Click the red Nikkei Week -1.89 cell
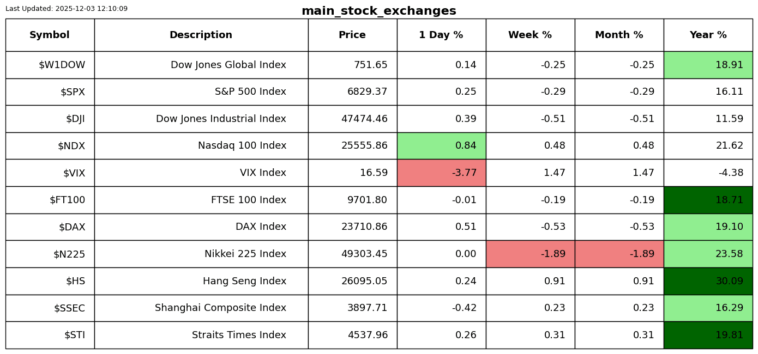This screenshot has width=758, height=354. (x=530, y=254)
